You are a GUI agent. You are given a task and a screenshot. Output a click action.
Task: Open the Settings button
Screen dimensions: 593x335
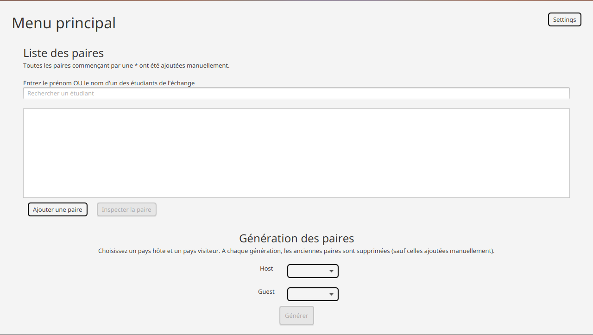(x=564, y=19)
